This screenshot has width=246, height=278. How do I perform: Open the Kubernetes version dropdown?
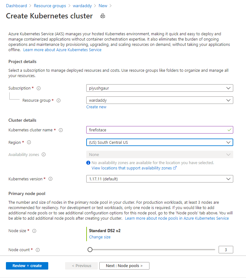pyautogui.click(x=160, y=179)
